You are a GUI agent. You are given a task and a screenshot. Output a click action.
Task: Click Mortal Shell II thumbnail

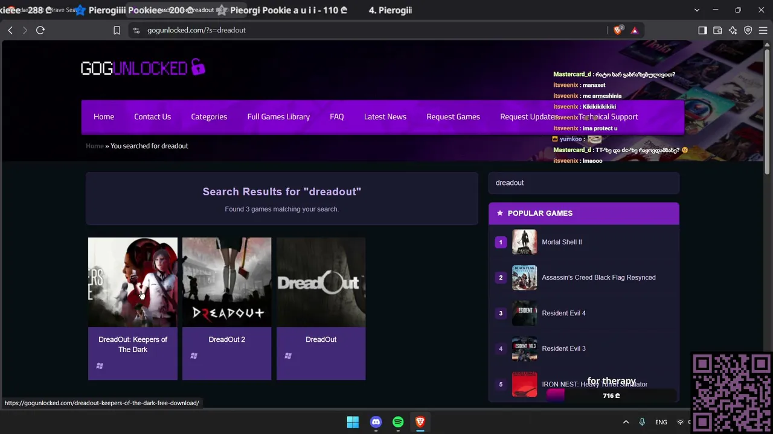pyautogui.click(x=524, y=242)
